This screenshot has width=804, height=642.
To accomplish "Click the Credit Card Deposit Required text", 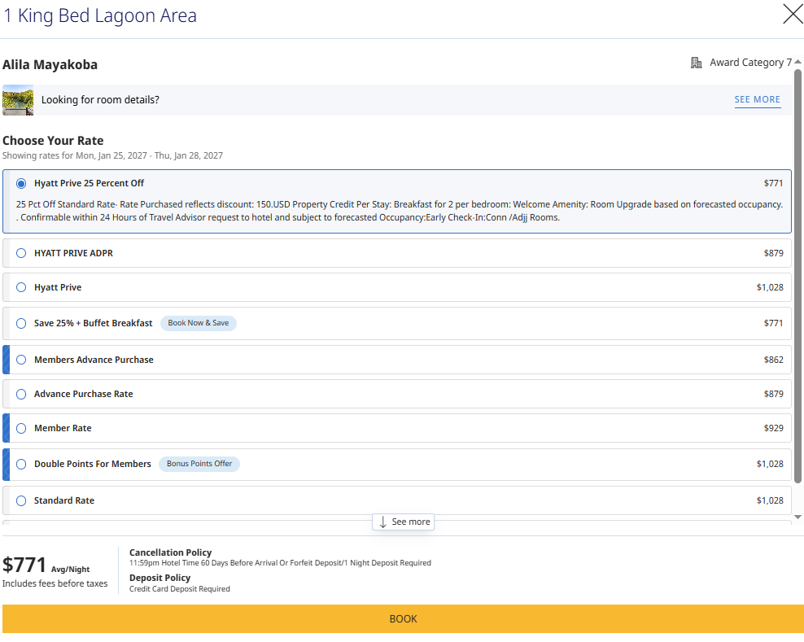I will [x=180, y=588].
